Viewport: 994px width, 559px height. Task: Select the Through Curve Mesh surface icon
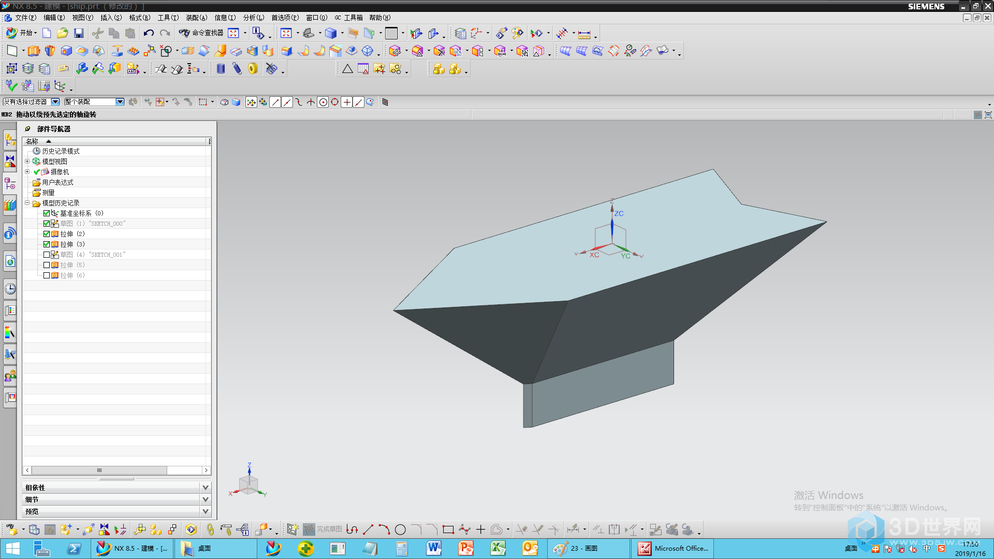(x=581, y=51)
